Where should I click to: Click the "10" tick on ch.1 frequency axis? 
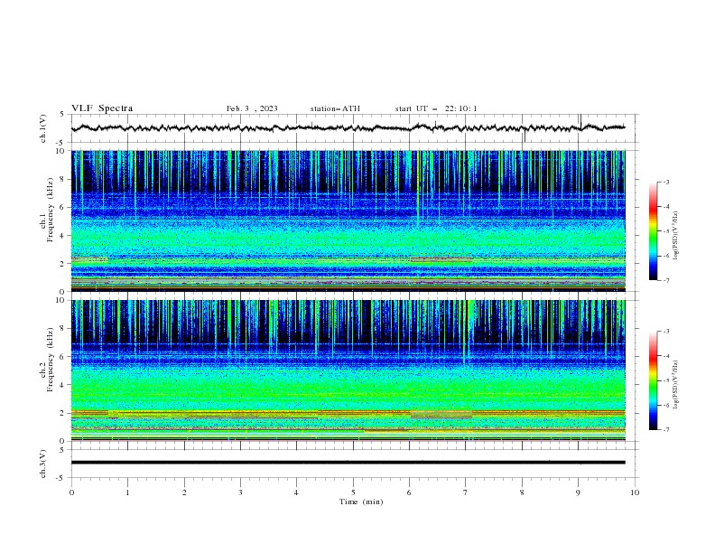click(60, 151)
